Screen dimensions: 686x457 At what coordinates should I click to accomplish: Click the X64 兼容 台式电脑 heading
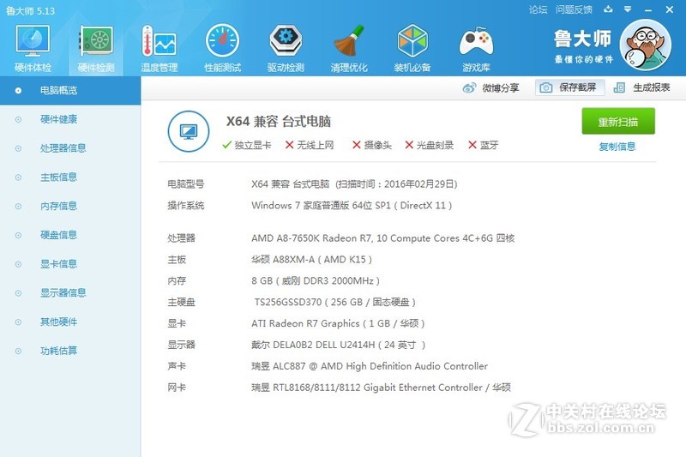[278, 122]
